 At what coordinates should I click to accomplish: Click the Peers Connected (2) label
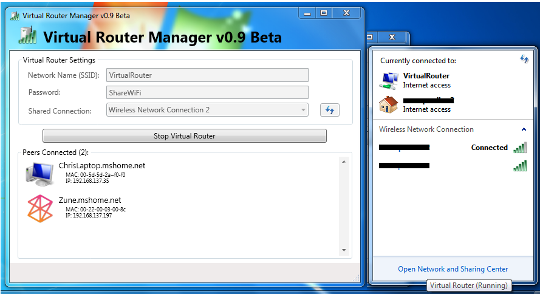[x=55, y=152]
